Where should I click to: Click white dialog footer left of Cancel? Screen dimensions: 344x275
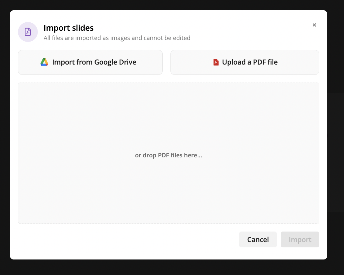123,239
